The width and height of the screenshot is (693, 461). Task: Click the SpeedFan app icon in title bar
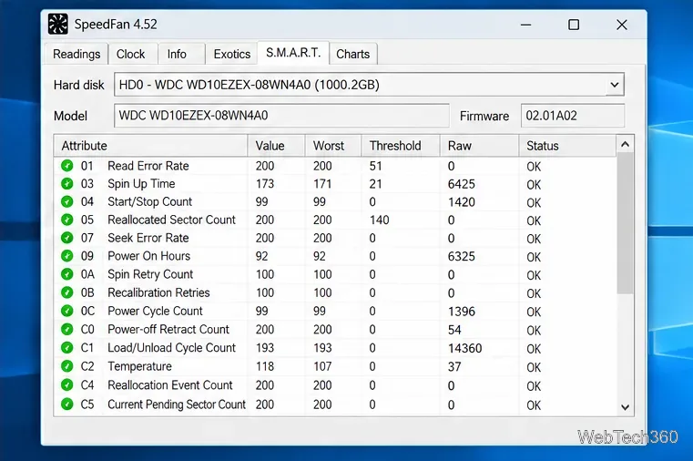(x=58, y=24)
